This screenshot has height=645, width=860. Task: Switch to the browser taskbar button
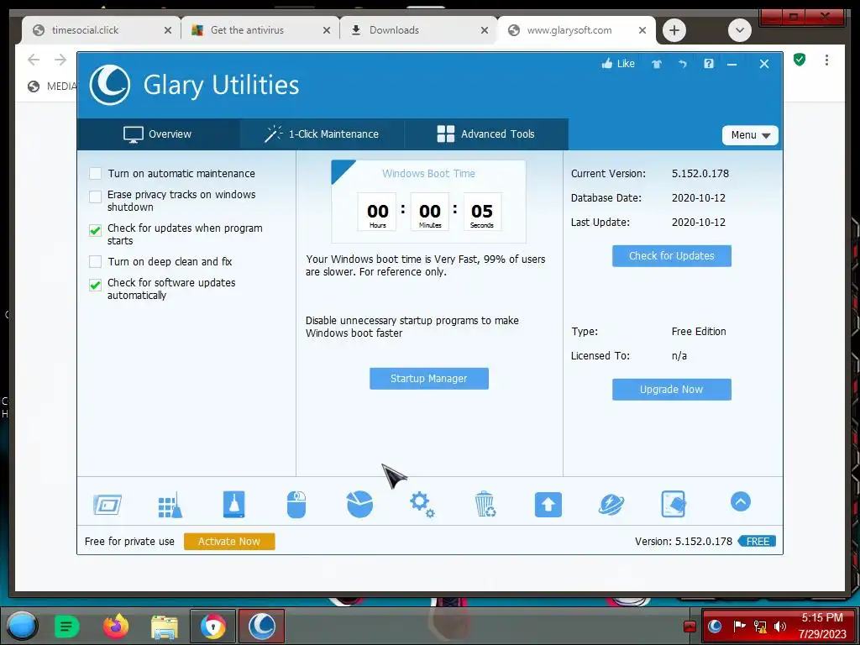212,626
